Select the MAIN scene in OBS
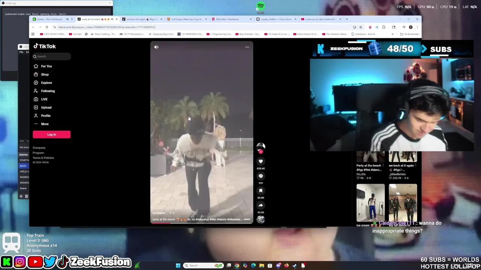Screen dimensions: 481x270 pos(23,166)
